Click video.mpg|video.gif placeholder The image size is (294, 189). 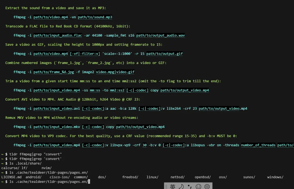coord(115,72)
